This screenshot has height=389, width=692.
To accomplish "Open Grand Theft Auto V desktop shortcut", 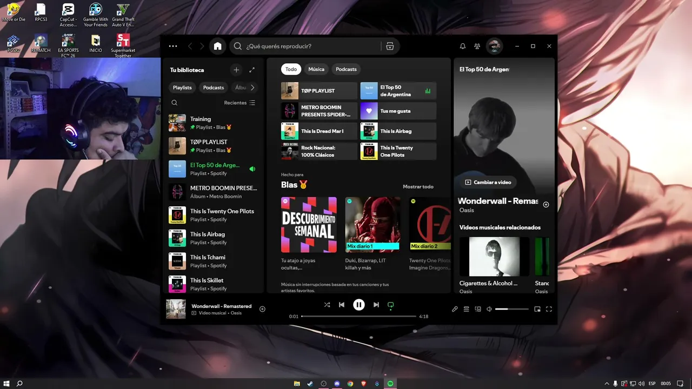I will pos(123,15).
